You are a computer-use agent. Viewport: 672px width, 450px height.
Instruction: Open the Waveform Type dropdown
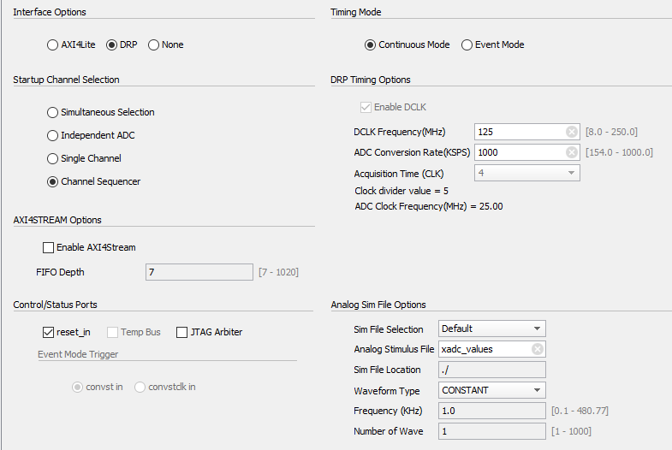click(x=492, y=390)
